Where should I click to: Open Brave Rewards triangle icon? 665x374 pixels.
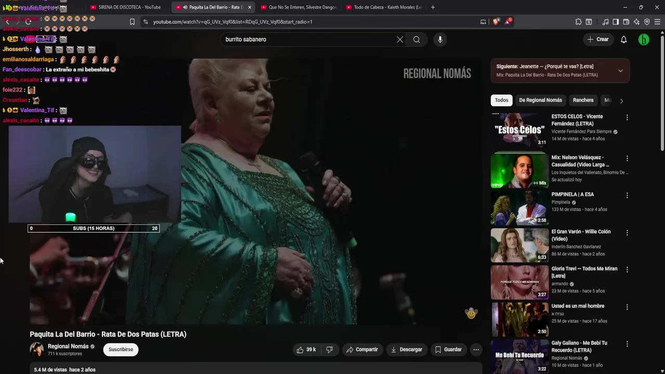click(x=508, y=22)
